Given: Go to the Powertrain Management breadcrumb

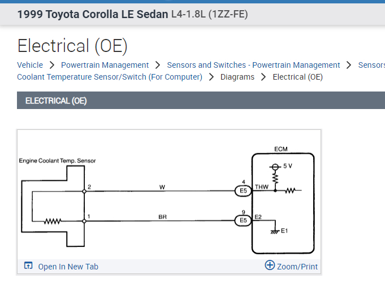Looking at the screenshot, I should coord(105,65).
